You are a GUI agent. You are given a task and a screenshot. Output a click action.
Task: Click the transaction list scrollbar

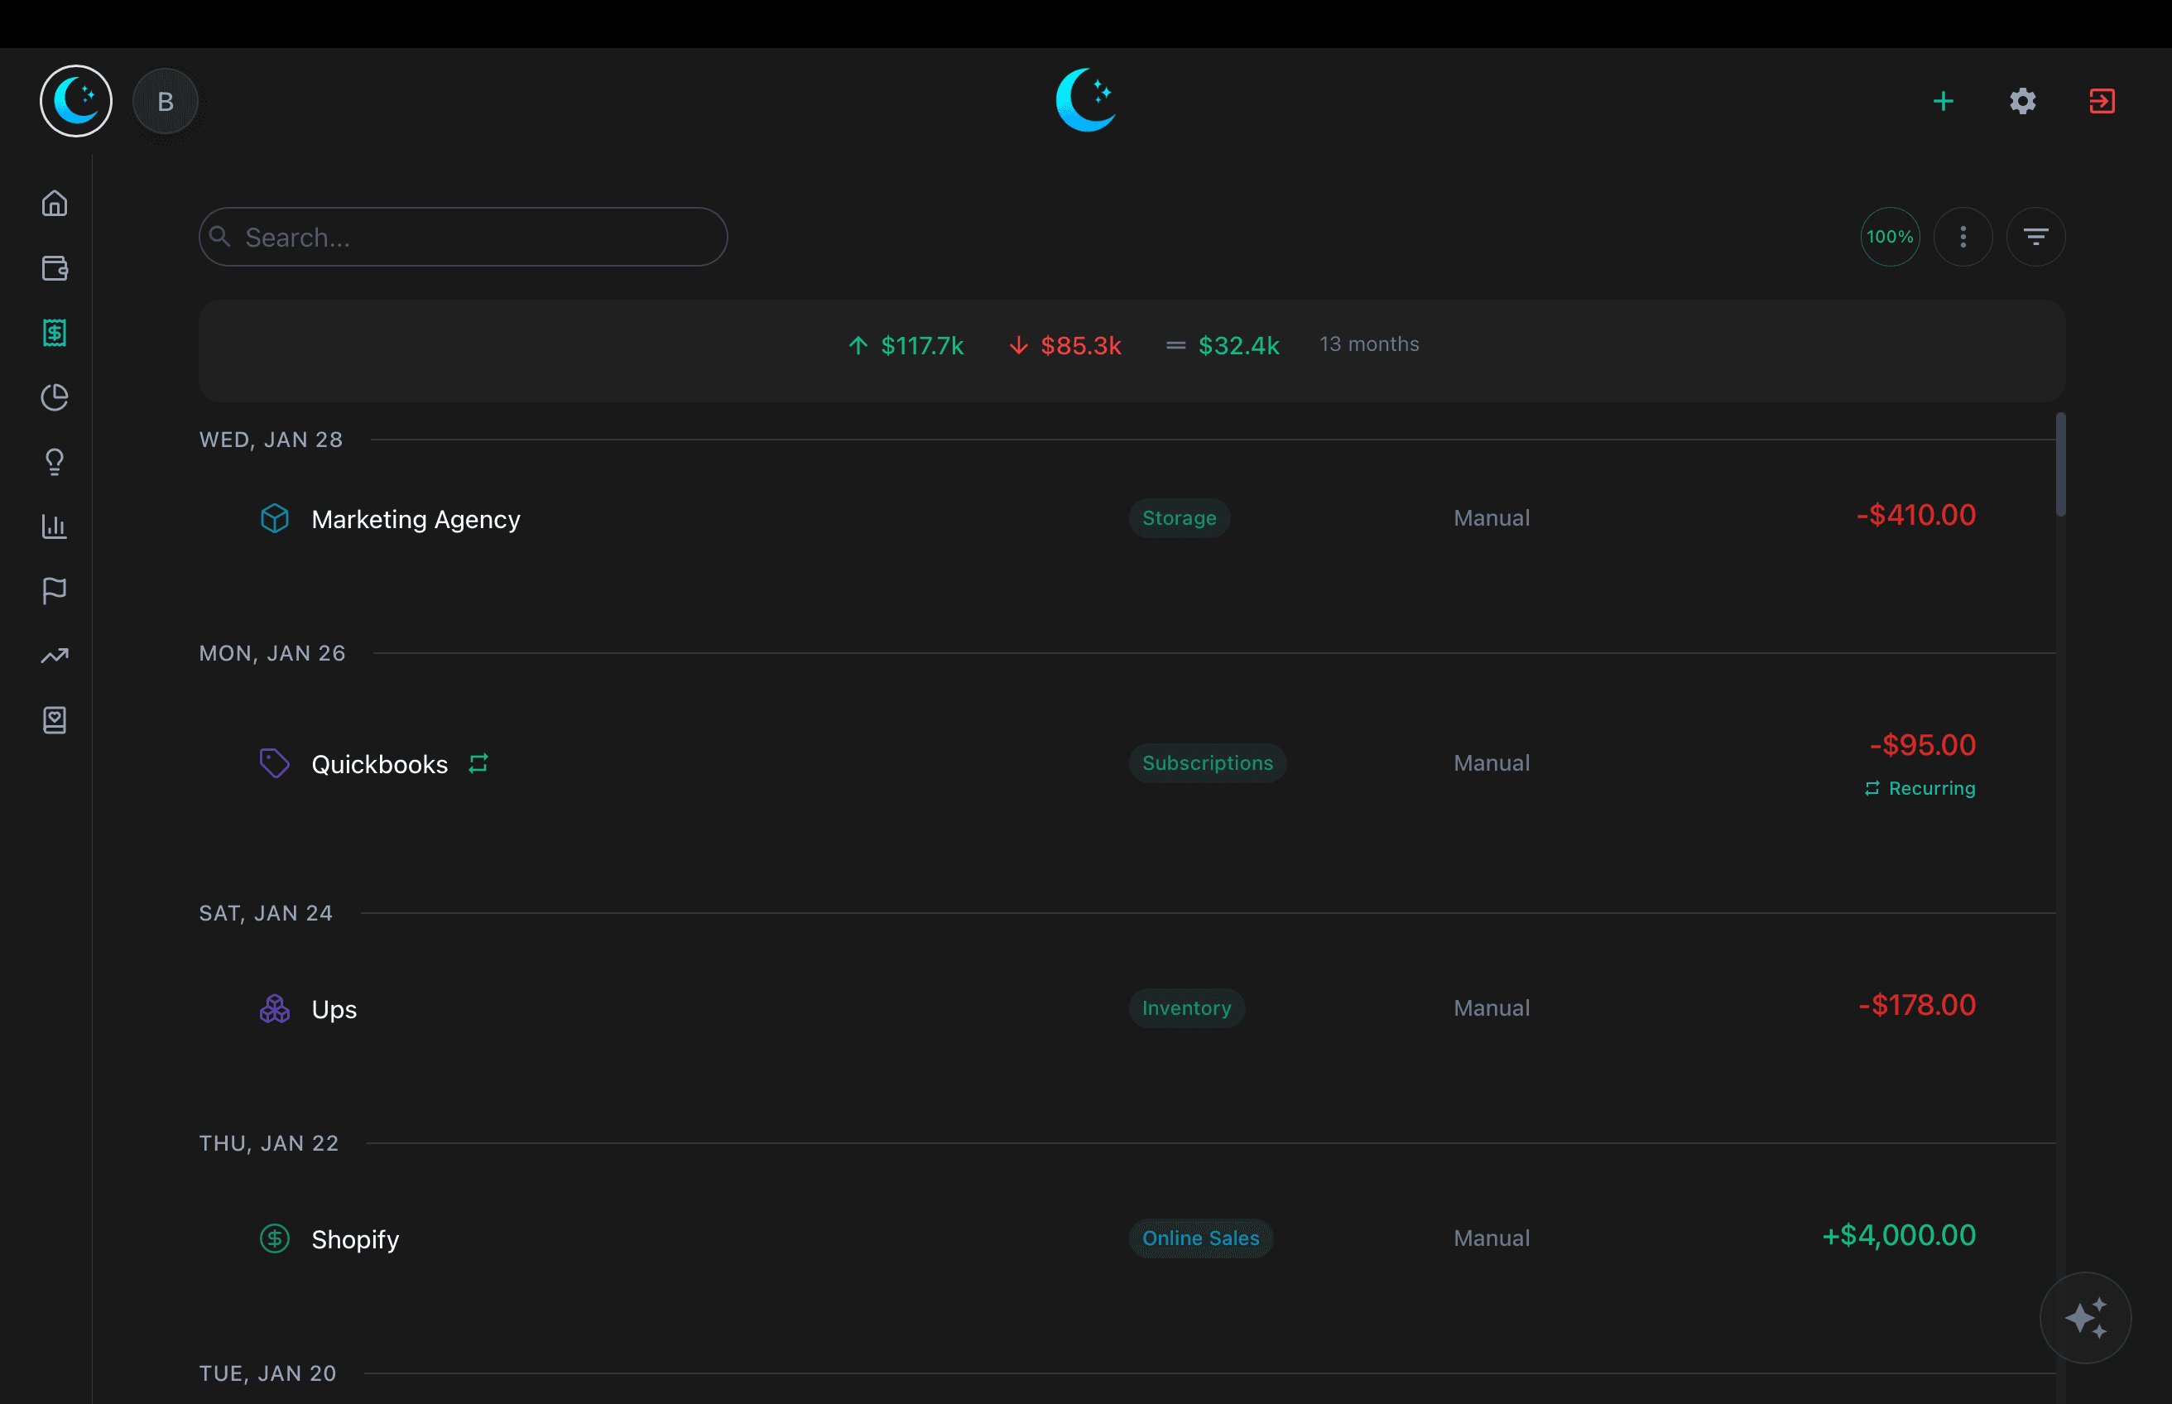pos(2061,465)
